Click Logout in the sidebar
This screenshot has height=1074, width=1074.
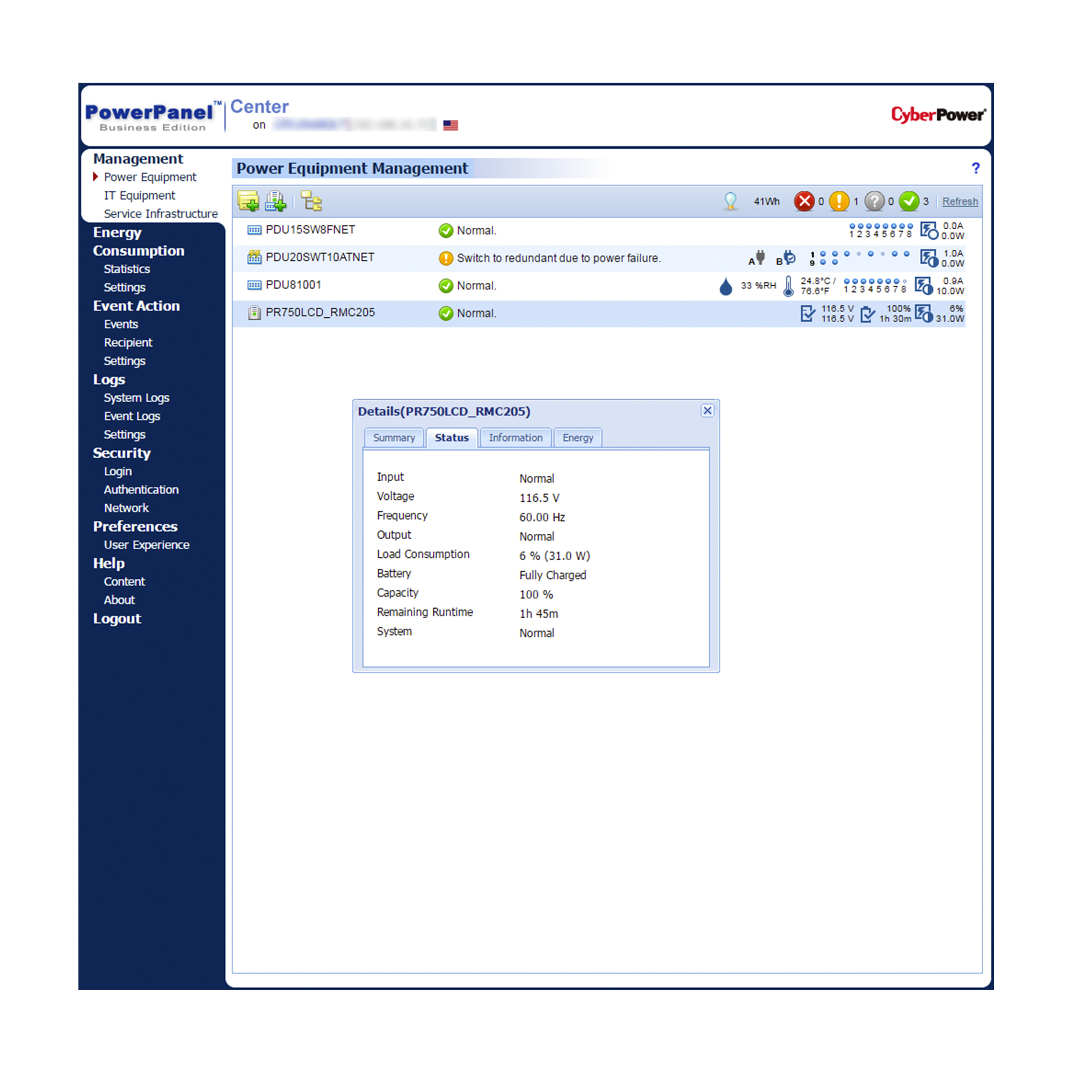(117, 619)
